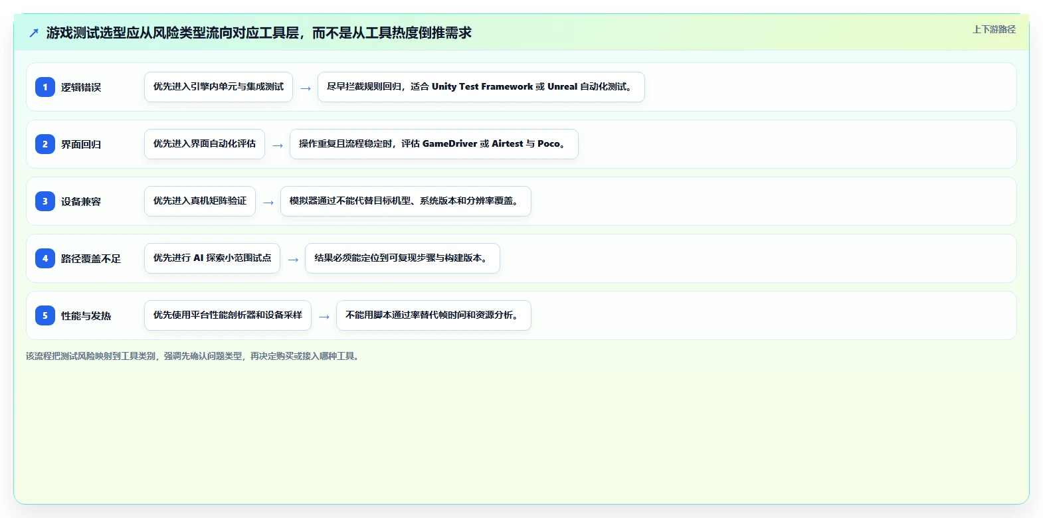The width and height of the screenshot is (1043, 518).
Task: Select the box mentioning Unity Test Framework
Action: [x=481, y=87]
